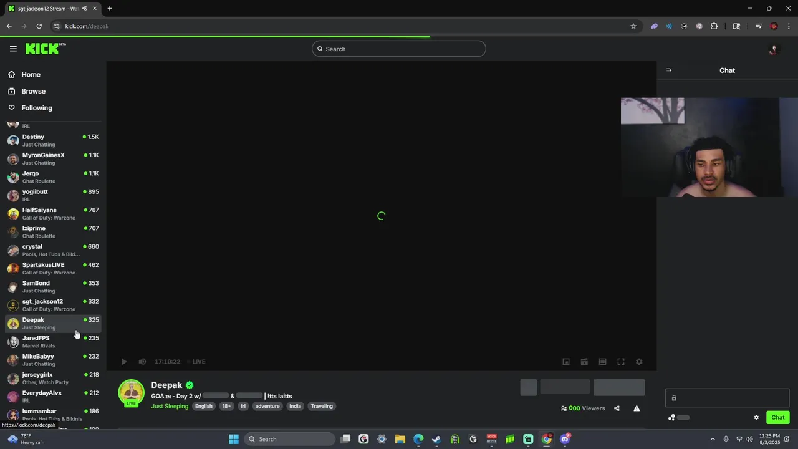The image size is (798, 449).
Task: Open Jerqo's channel in sidebar
Action: coord(53,177)
